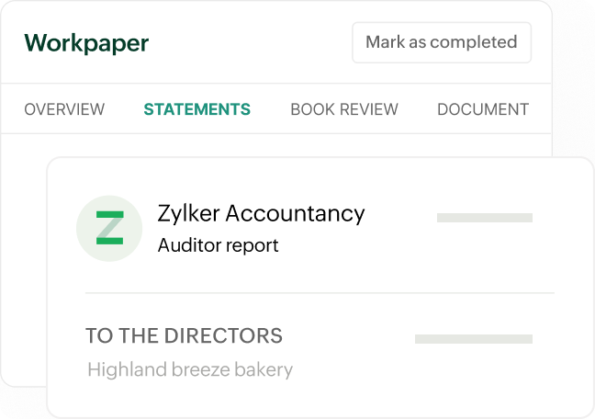Select the Zylker Accountancy title
595x419 pixels.
click(261, 213)
